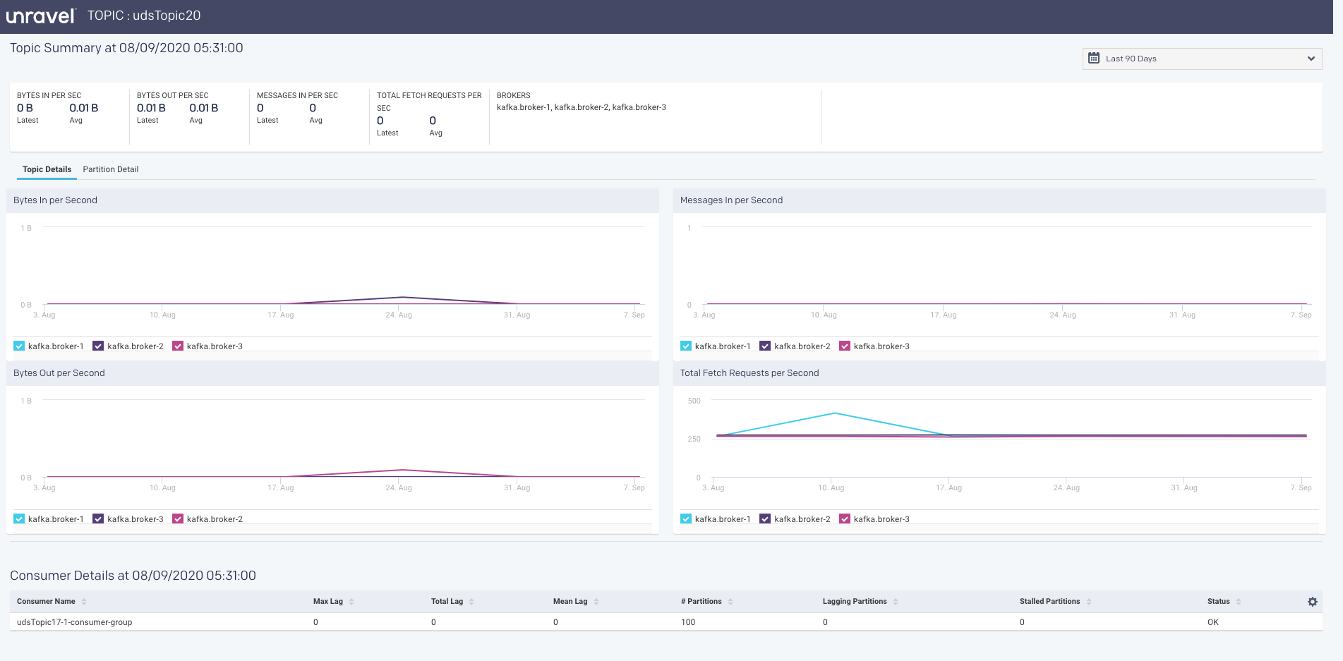Sort by Max Lag column arrows

coord(351,602)
